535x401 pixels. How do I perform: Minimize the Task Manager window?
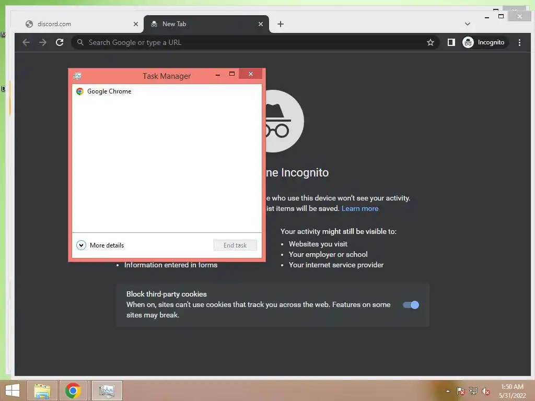point(218,75)
